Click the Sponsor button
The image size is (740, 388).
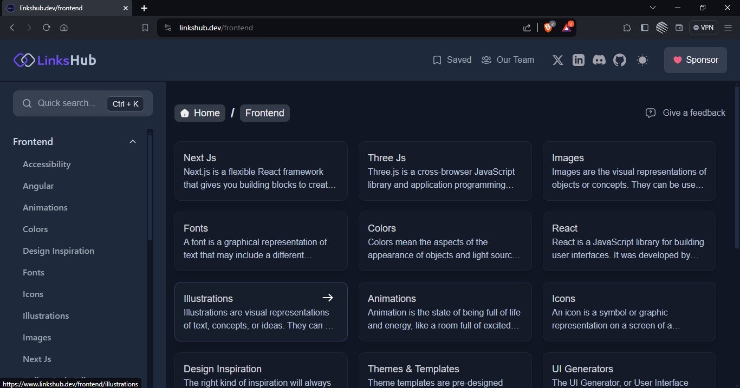click(696, 60)
